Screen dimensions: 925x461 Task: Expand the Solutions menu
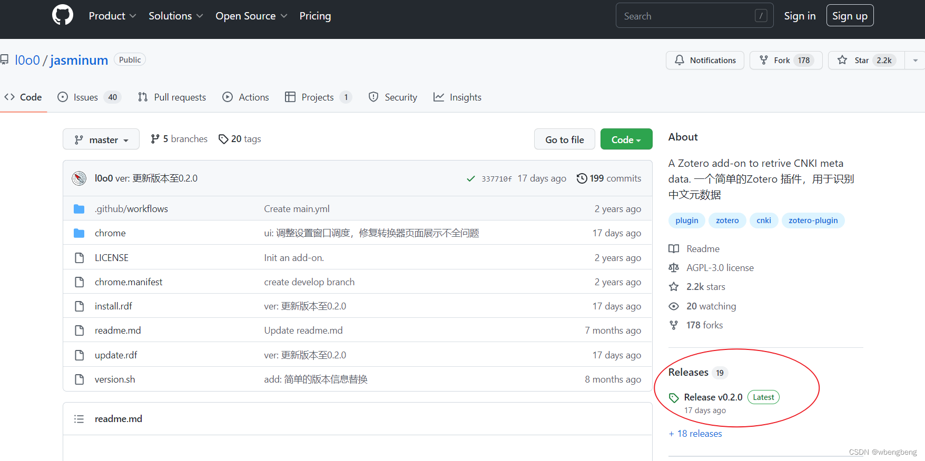tap(175, 16)
